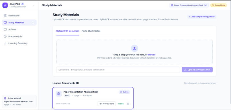
Task: Click the Learning Summary bar chart icon
Action: 5,43
